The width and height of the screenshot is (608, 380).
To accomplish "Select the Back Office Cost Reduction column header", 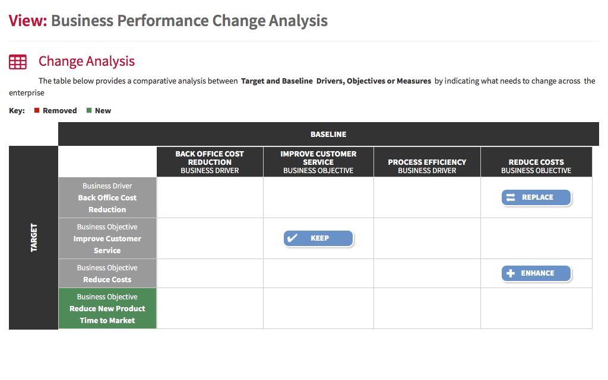I will click(210, 162).
